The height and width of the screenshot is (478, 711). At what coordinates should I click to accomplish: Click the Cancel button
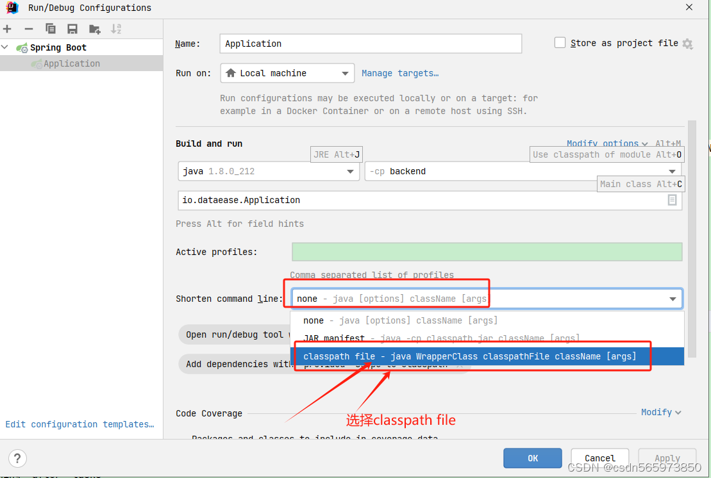(x=600, y=458)
